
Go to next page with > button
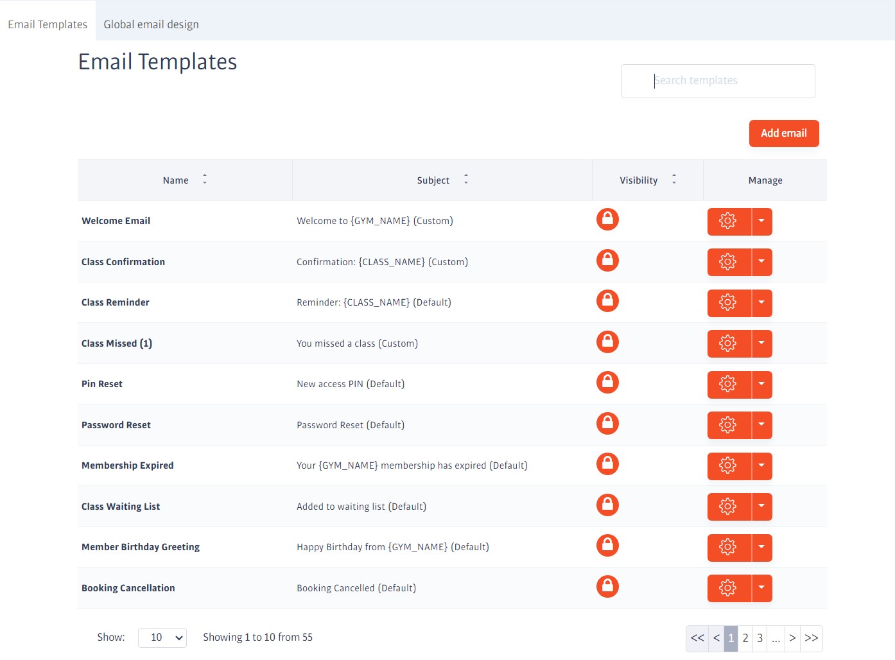coord(792,638)
